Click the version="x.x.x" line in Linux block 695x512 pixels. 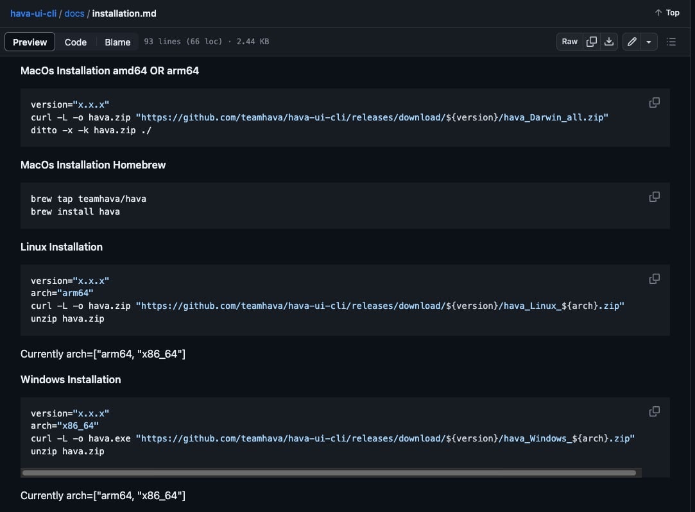point(70,281)
